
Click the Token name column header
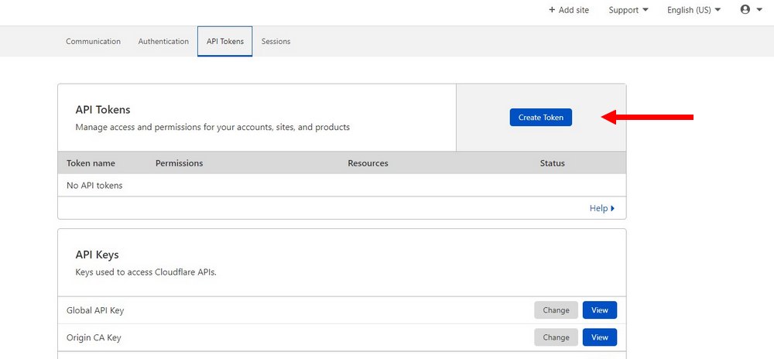[x=91, y=163]
